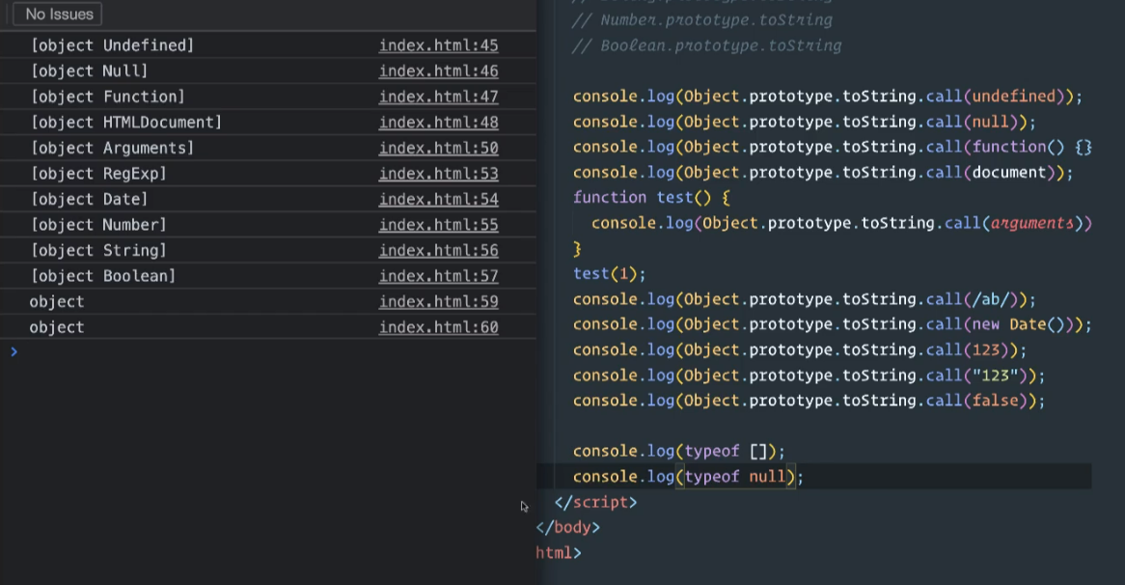Place cursor on the call(null) code line

coord(805,122)
